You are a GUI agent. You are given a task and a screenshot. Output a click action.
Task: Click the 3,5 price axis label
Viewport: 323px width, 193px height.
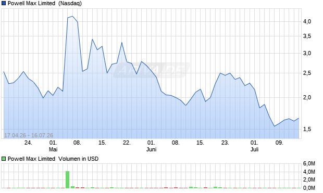pos(307,36)
